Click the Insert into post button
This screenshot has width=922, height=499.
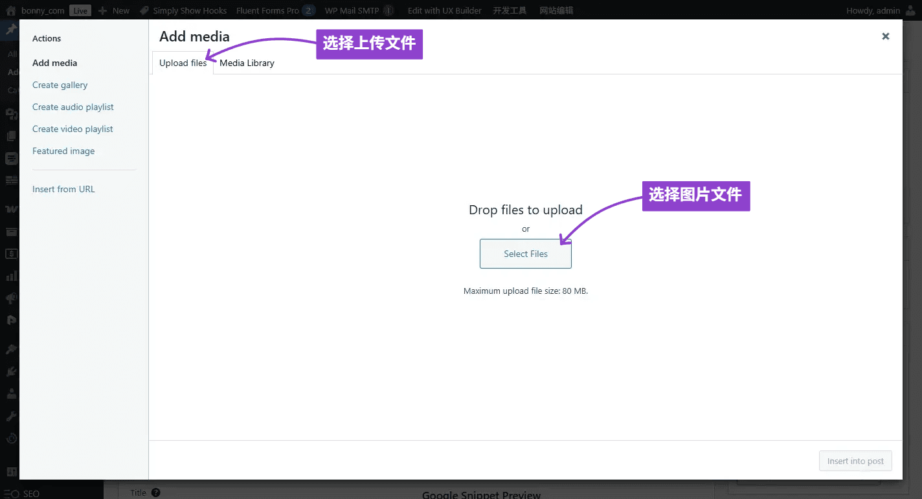coord(855,461)
